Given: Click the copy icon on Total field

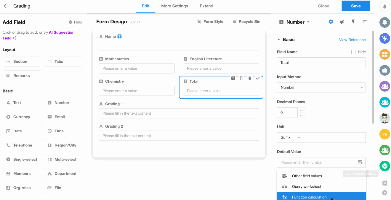Looking at the screenshot, I should point(241,78).
